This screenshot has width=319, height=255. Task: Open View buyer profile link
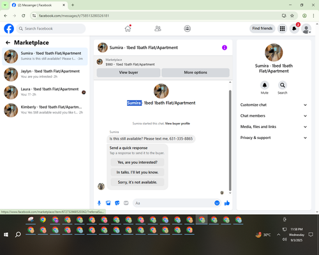click(177, 124)
